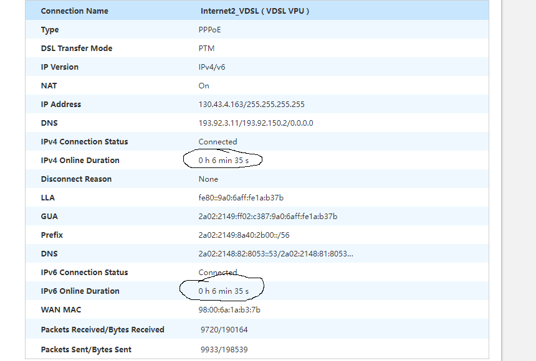Select the IPv4 Connected status value
Viewport: 536px width, 361px height.
point(218,142)
